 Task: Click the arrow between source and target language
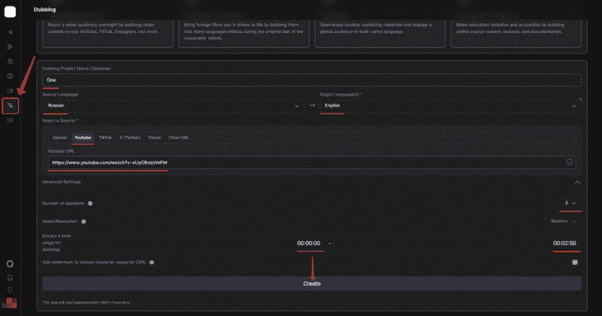pyautogui.click(x=312, y=106)
